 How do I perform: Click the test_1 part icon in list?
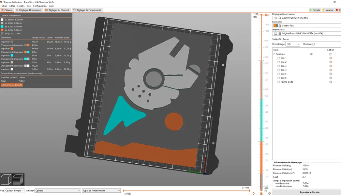tap(279, 58)
